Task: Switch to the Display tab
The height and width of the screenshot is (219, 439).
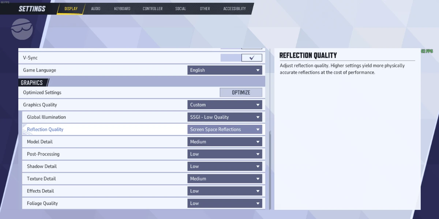Action: pos(71,9)
